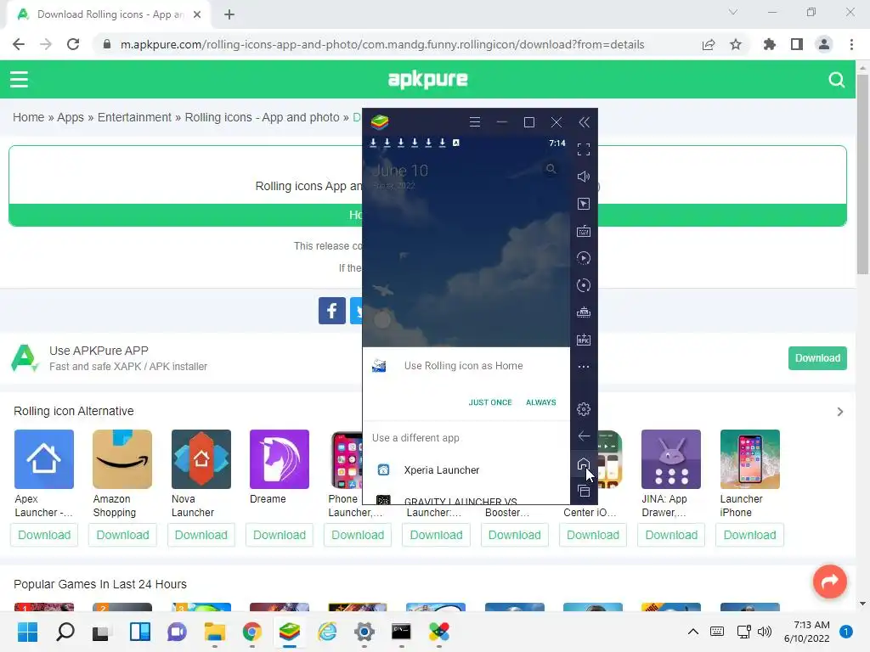Click BlueStacks macro play icon
870x652 pixels.
(x=583, y=258)
